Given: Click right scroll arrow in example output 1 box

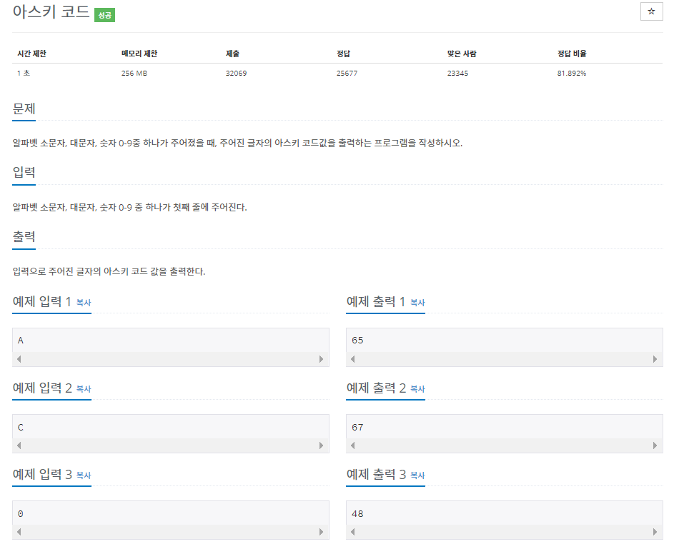Looking at the screenshot, I should (655, 359).
